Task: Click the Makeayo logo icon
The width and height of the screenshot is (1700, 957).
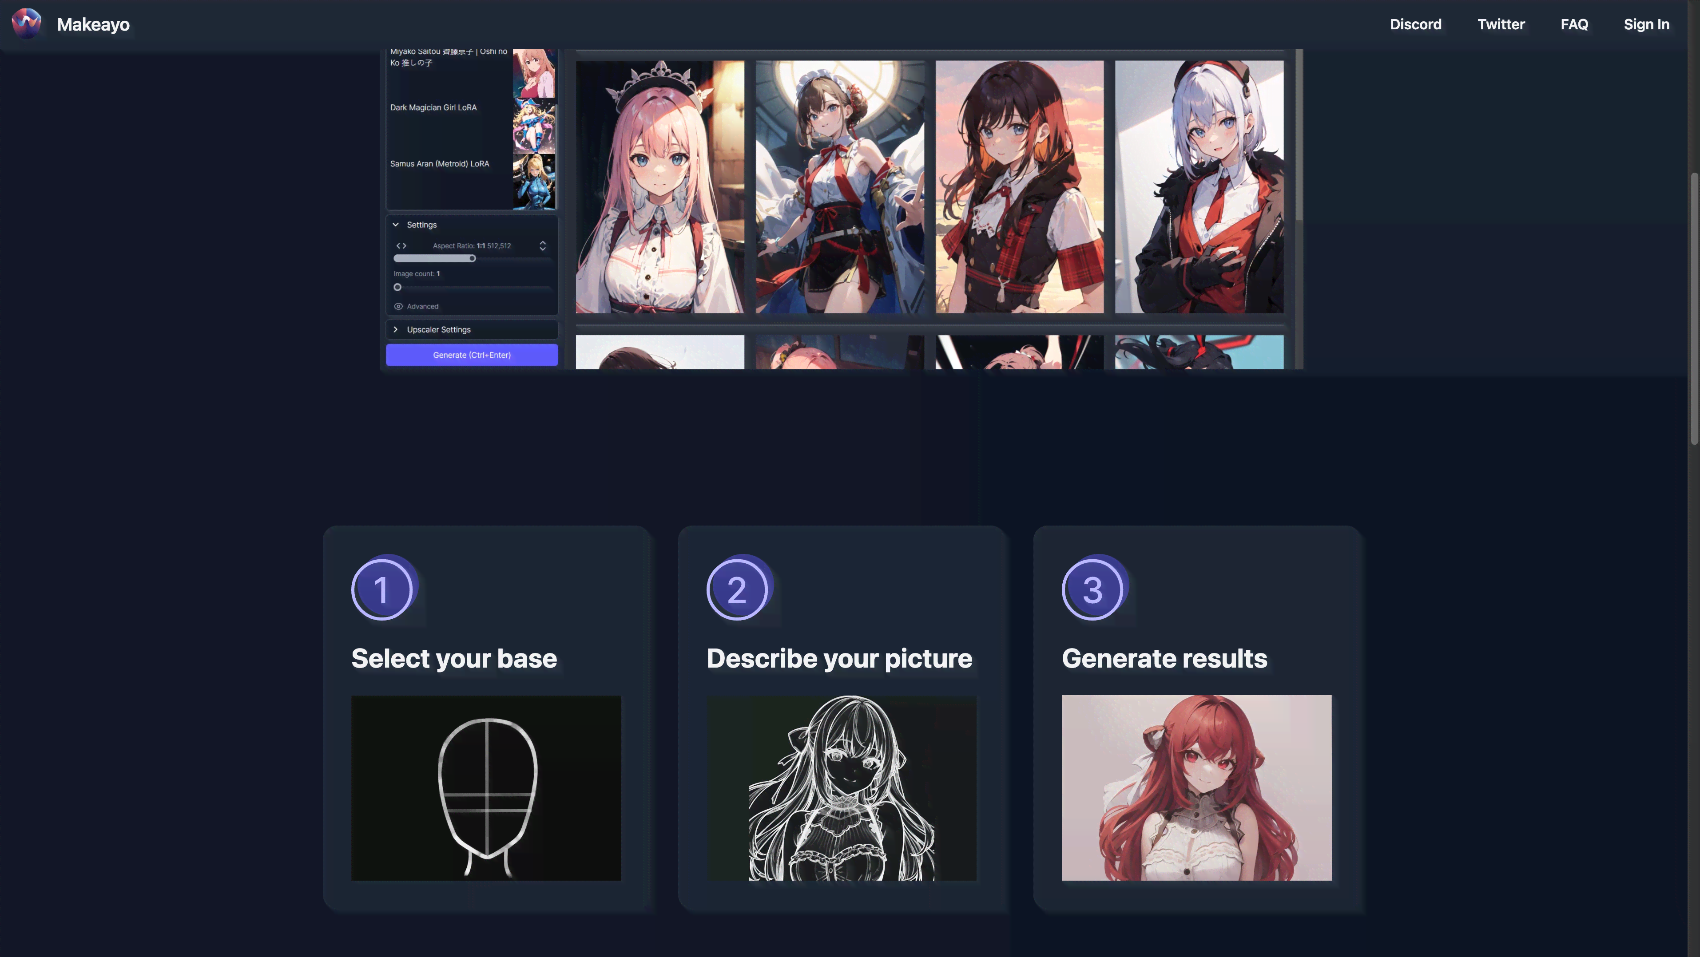Action: click(26, 24)
